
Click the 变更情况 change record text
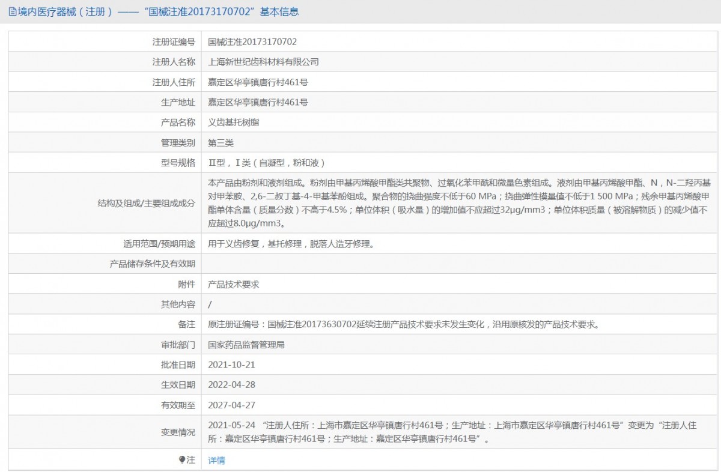point(452,432)
